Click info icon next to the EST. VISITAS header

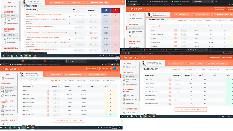[x=78, y=10]
